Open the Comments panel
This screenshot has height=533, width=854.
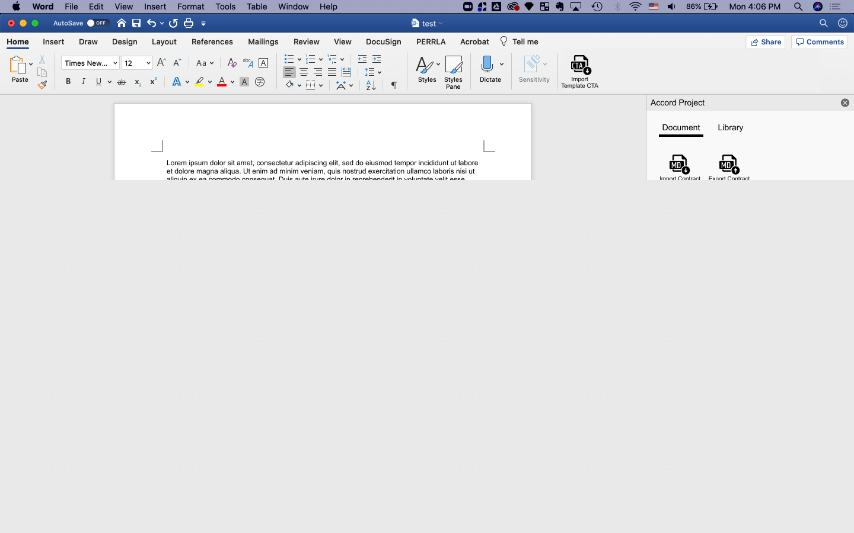click(x=819, y=41)
